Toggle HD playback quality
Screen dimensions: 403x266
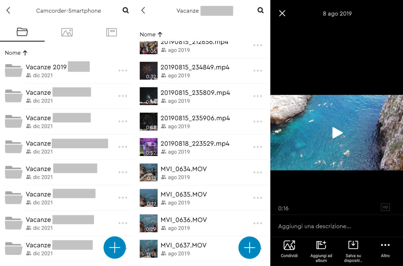tap(385, 207)
